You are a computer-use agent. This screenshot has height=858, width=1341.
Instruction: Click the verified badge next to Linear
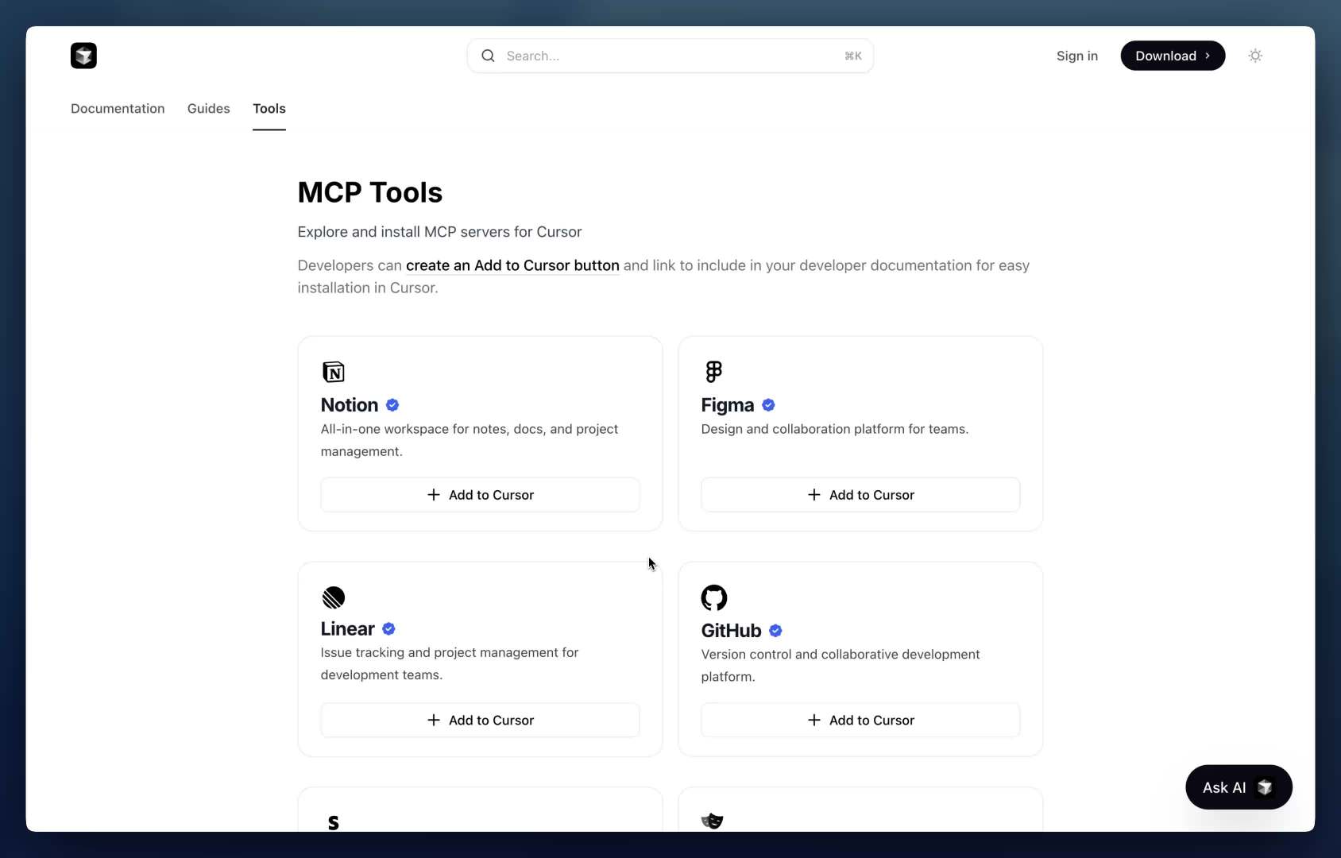(388, 629)
